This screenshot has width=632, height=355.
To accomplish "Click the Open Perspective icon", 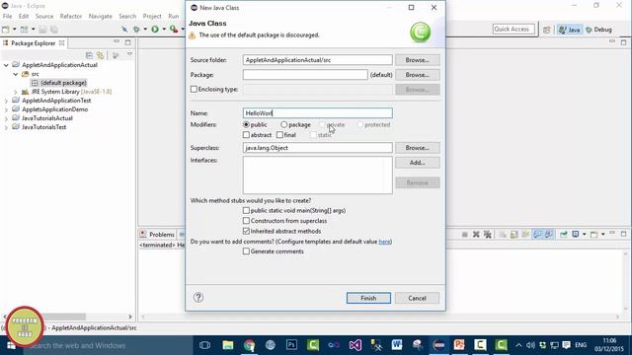I will click(546, 30).
